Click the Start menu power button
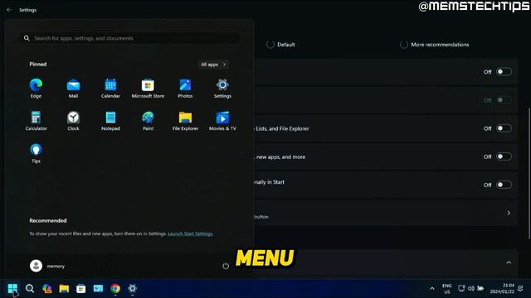This screenshot has width=531, height=298. 226,266
